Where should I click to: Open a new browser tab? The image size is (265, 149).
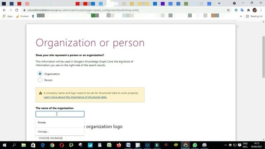[x=219, y=3]
